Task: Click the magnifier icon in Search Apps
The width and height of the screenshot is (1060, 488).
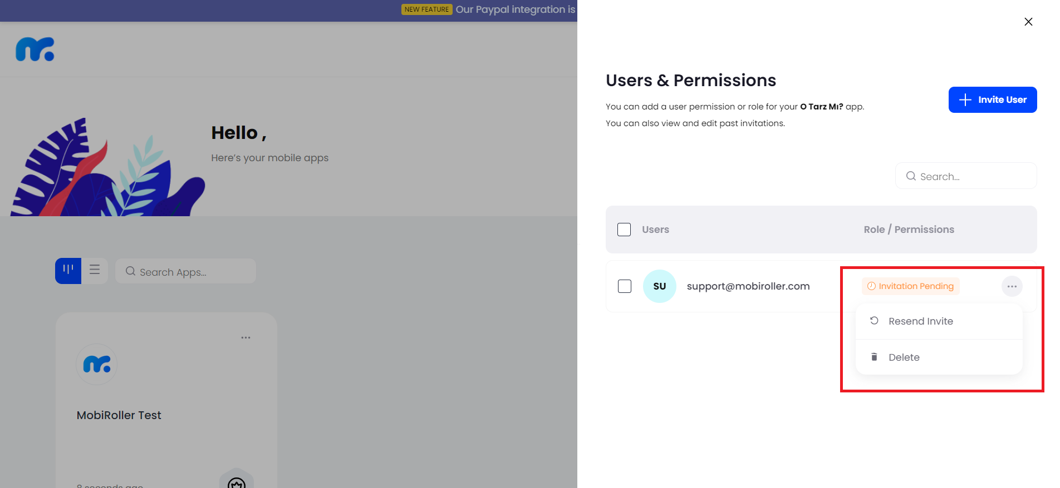Action: pos(130,271)
